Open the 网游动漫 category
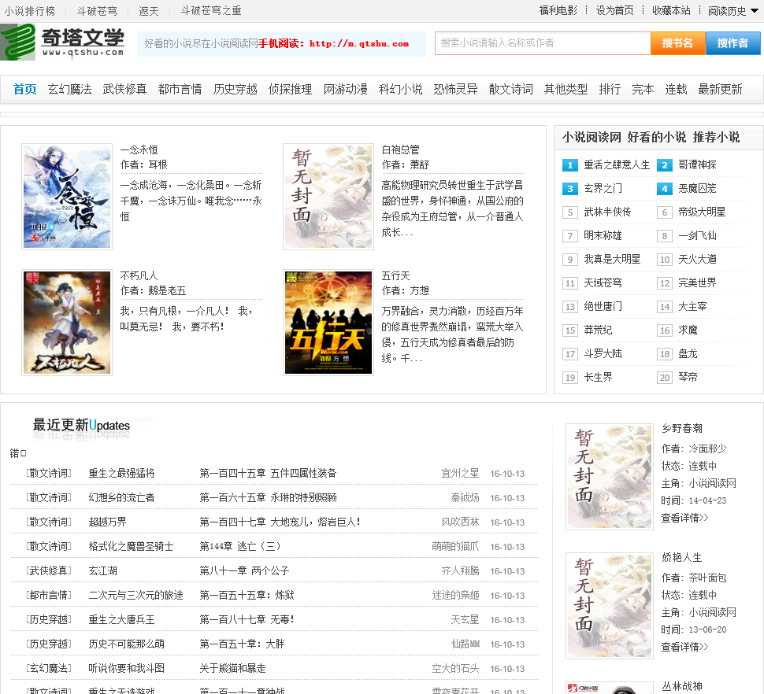 (x=346, y=89)
